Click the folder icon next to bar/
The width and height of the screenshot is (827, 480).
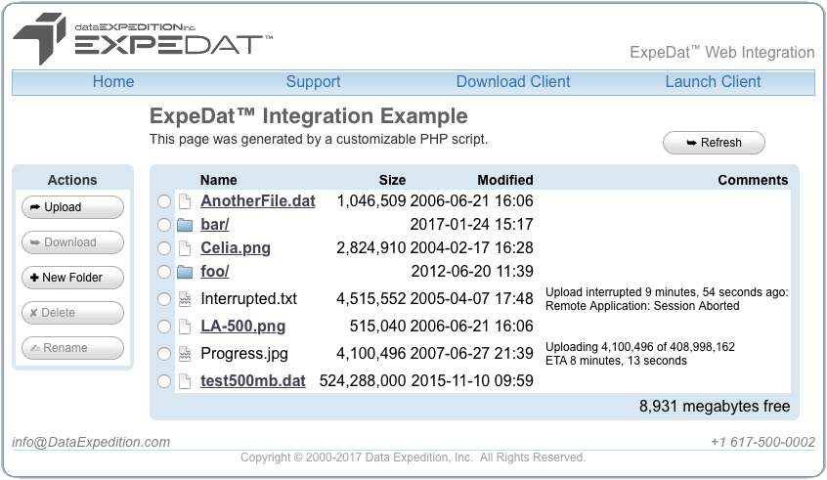185,225
